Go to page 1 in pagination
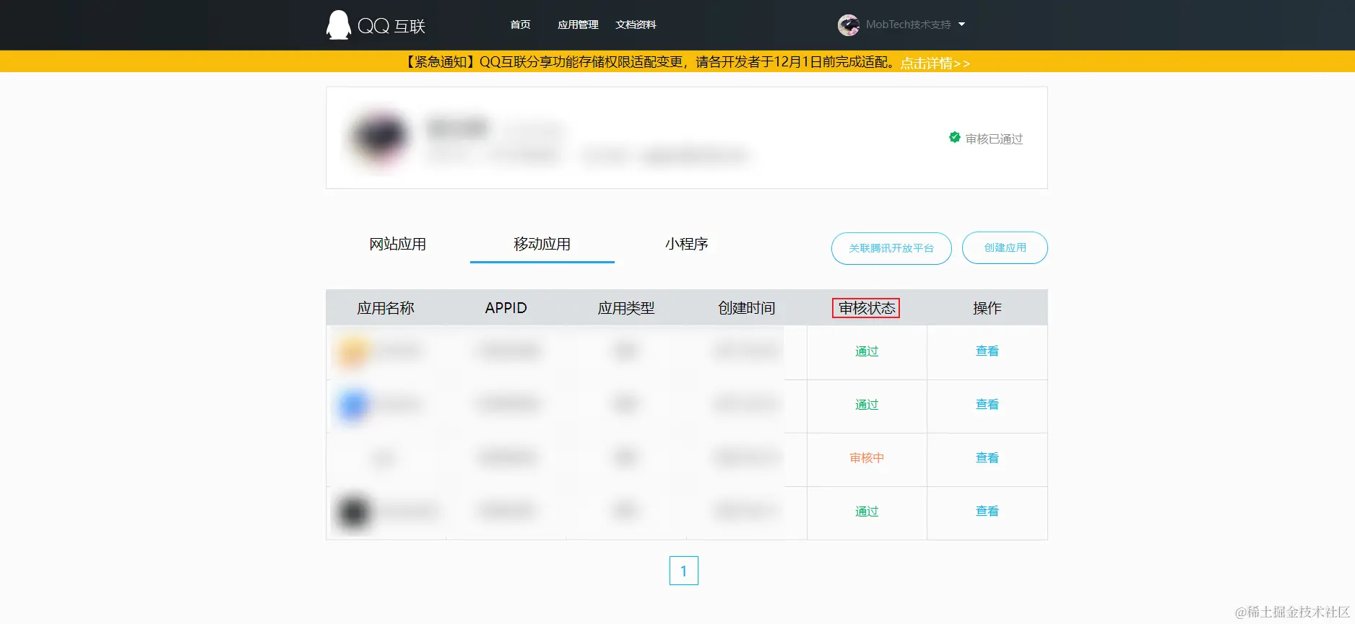The image size is (1355, 624). (683, 571)
